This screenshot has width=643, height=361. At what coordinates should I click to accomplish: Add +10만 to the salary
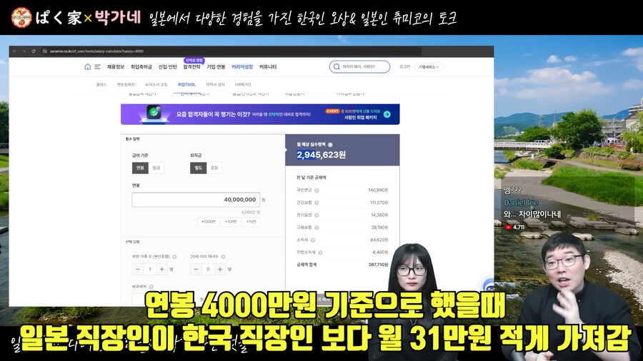(x=251, y=221)
